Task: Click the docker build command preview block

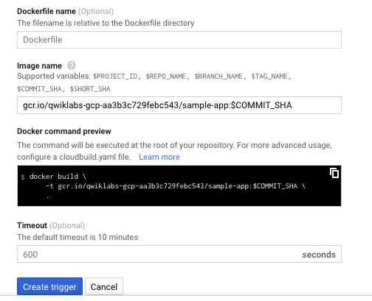Action: click(x=179, y=185)
